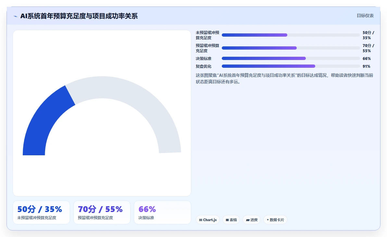Viewport: 387px width, 237px height.
Task: Click the 66% value in progress list
Action: (367, 58)
